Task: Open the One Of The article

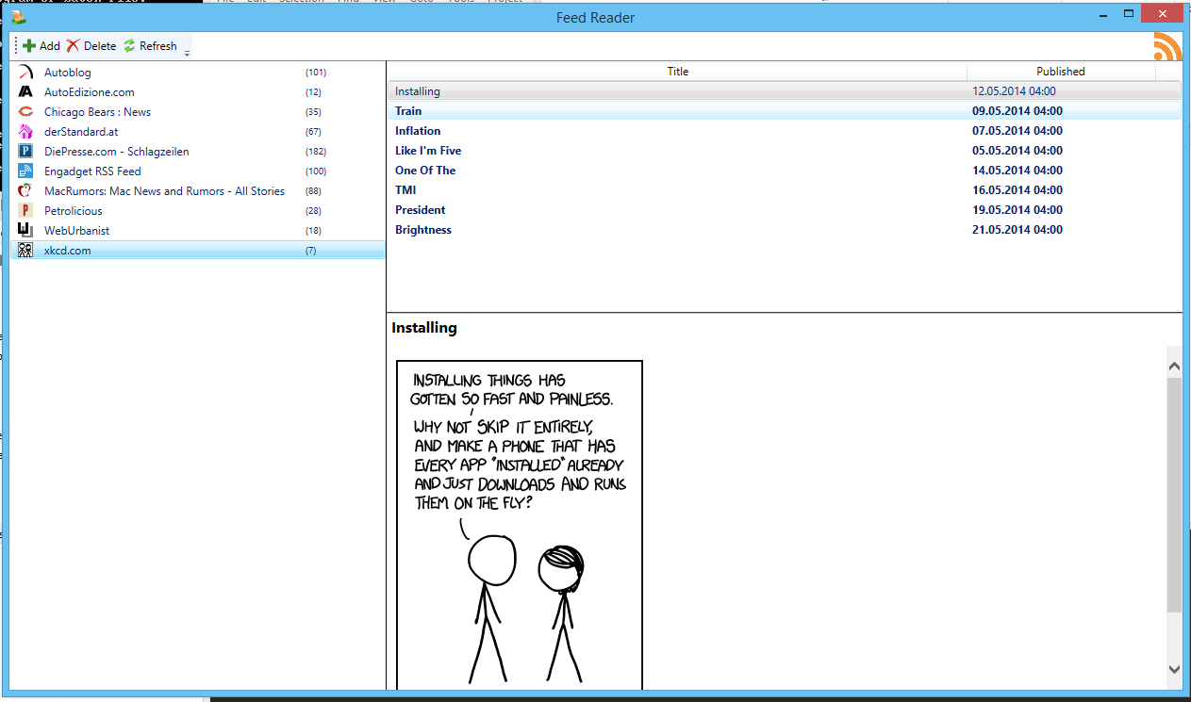Action: 785,171
